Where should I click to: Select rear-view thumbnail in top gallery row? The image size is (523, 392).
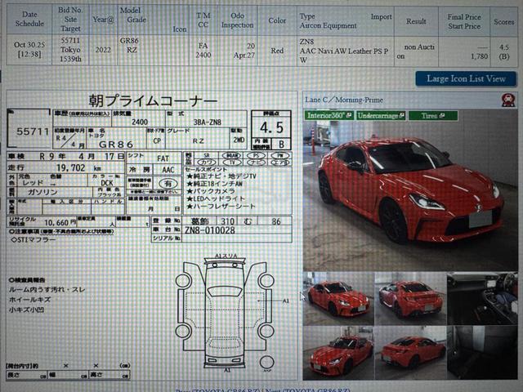[x=410, y=298]
